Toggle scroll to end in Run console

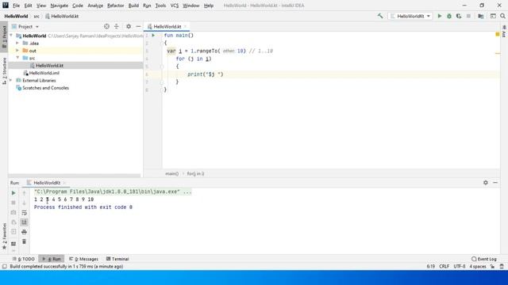tap(24, 222)
